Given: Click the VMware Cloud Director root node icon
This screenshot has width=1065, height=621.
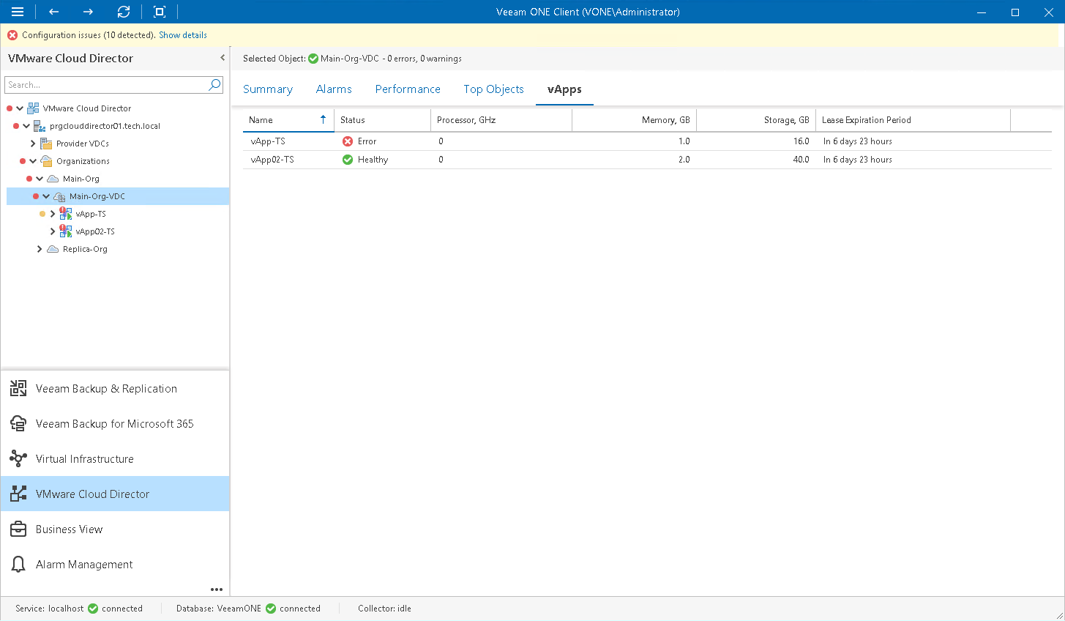Looking at the screenshot, I should tap(33, 108).
